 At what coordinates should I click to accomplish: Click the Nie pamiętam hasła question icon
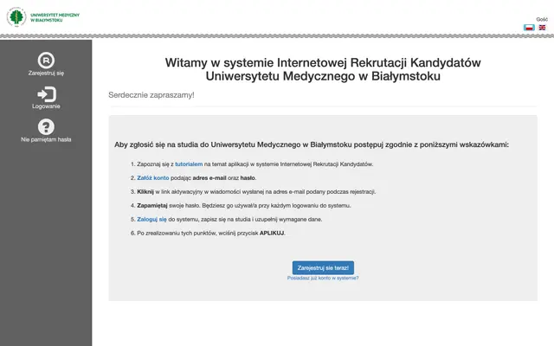point(46,127)
